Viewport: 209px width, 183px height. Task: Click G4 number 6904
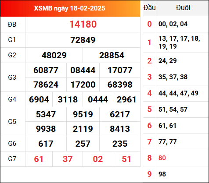pyautogui.click(x=39, y=99)
